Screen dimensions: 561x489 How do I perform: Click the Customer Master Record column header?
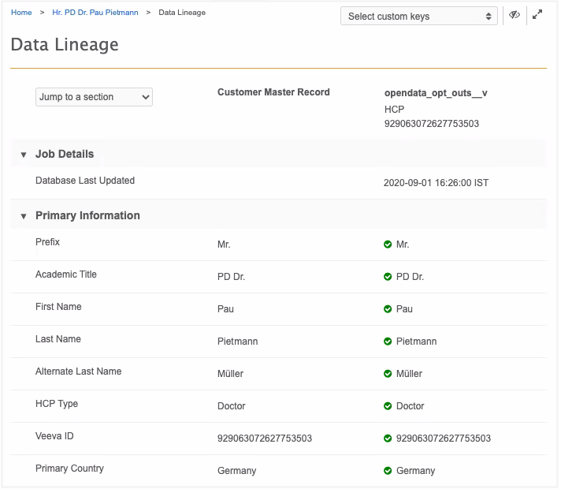click(273, 92)
